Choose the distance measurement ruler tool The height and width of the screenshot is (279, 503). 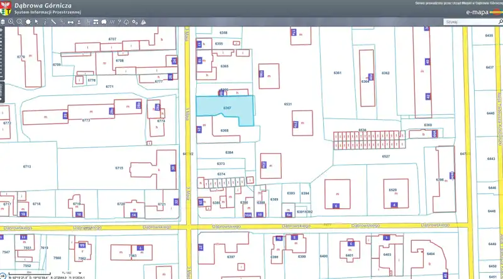pos(53,22)
